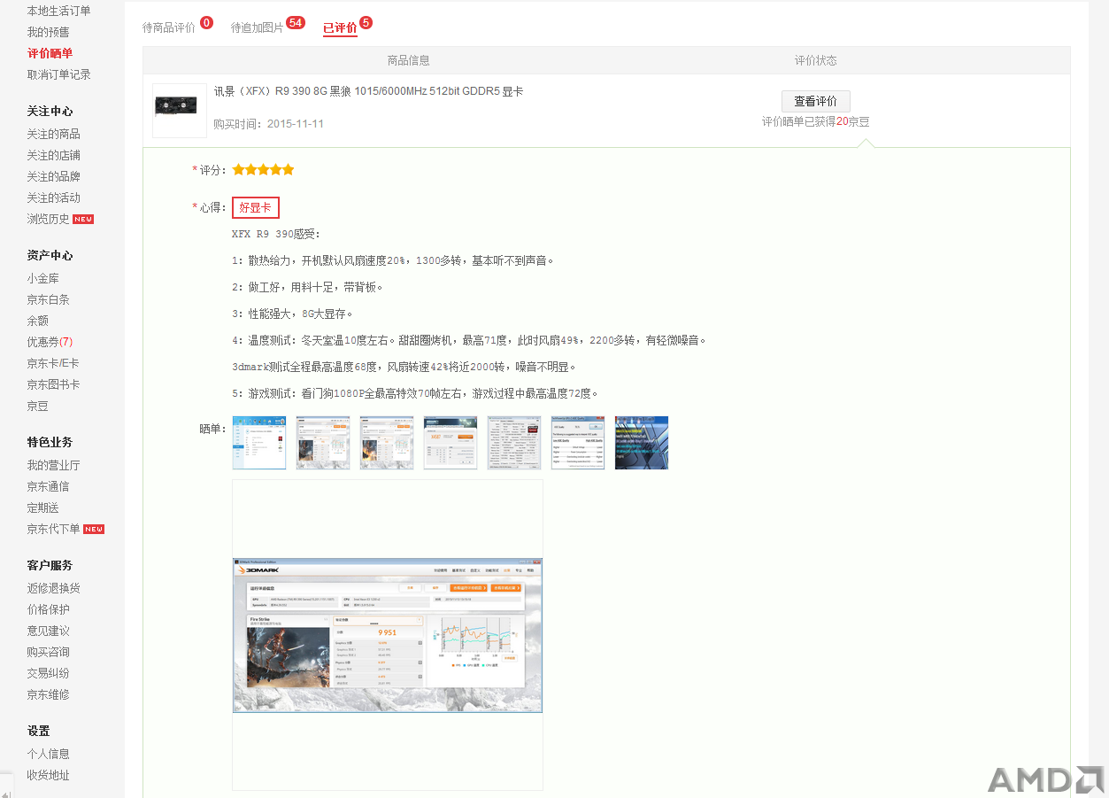The width and height of the screenshot is (1109, 798).
Task: Select the 已评价 tab
Action: tap(340, 27)
